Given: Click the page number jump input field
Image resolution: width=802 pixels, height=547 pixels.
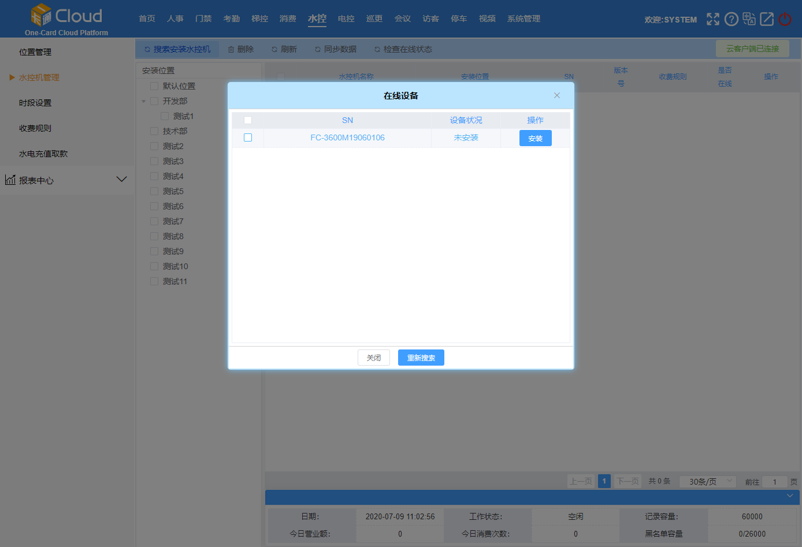Looking at the screenshot, I should tap(774, 482).
